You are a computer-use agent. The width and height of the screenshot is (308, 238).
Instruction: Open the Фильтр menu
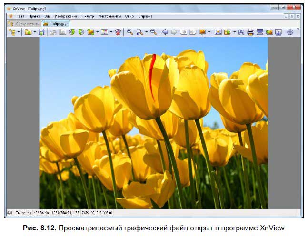[88, 16]
